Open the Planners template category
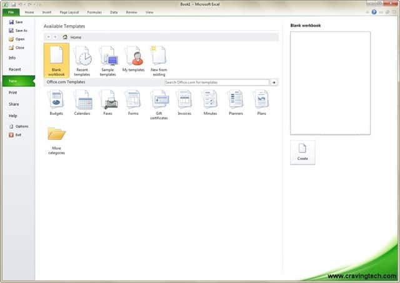400x283 pixels. (236, 102)
